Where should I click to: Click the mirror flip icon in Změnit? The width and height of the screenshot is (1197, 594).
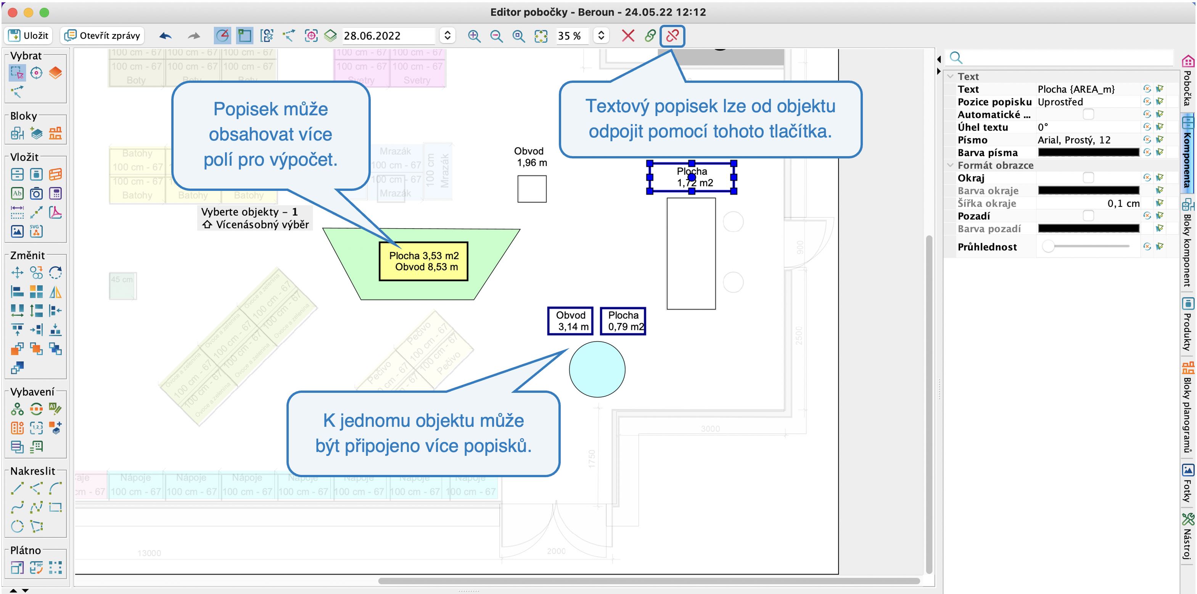click(55, 292)
